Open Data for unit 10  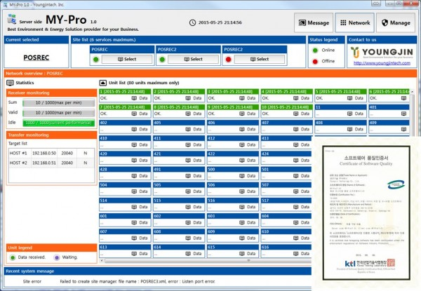pos(301,114)
